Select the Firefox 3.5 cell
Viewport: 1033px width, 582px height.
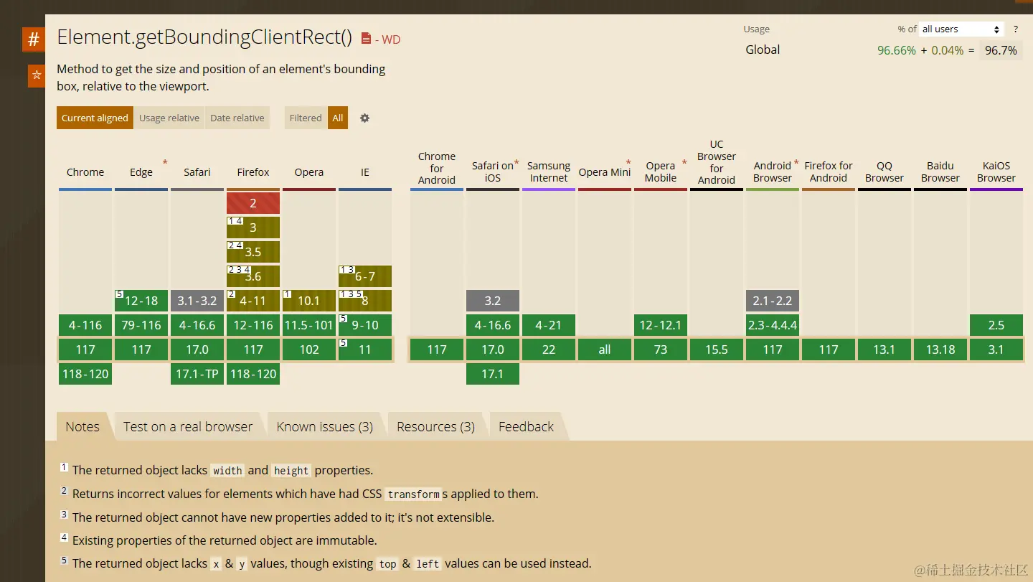253,252
